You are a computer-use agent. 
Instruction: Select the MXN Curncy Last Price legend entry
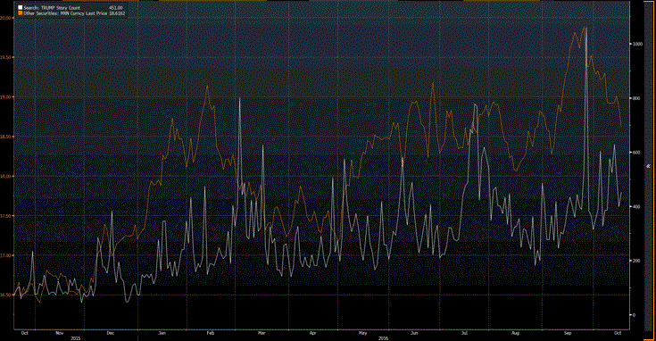point(65,13)
